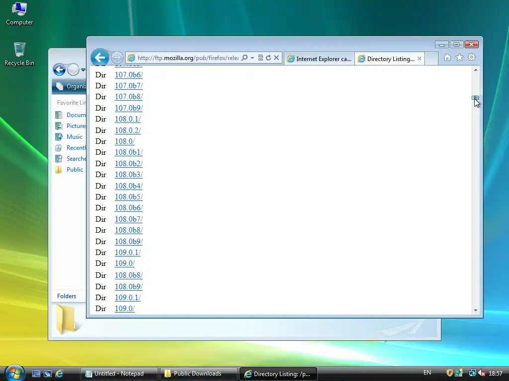Open the 107.0b9/ directory link
509x381 pixels.
(x=129, y=108)
